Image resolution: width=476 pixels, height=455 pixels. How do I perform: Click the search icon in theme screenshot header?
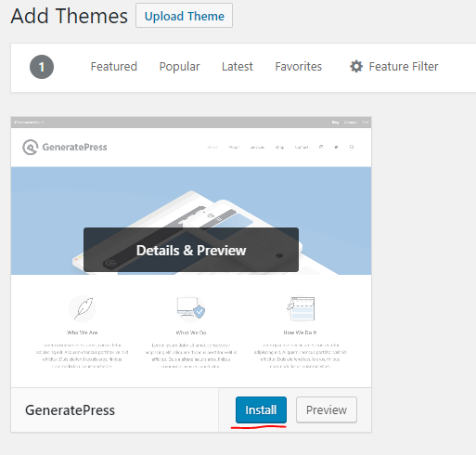(x=352, y=147)
